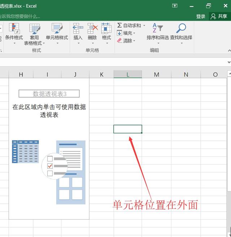Select column I header
The image size is (231, 237).
[x=47, y=74]
